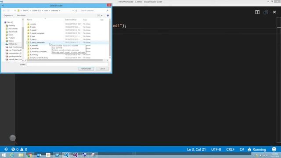This screenshot has height=158, width=281.
Task: Select OSDisk (C:) in navigation pane
Action: [13, 44]
